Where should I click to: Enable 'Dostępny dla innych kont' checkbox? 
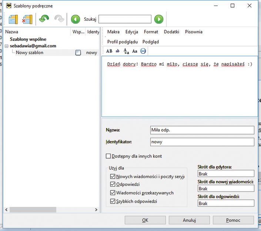(x=108, y=156)
